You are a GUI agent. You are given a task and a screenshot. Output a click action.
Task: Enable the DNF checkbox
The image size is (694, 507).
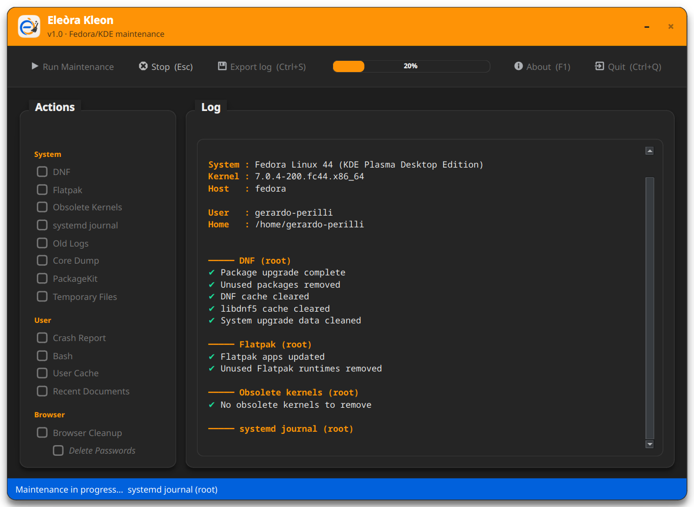click(x=42, y=172)
